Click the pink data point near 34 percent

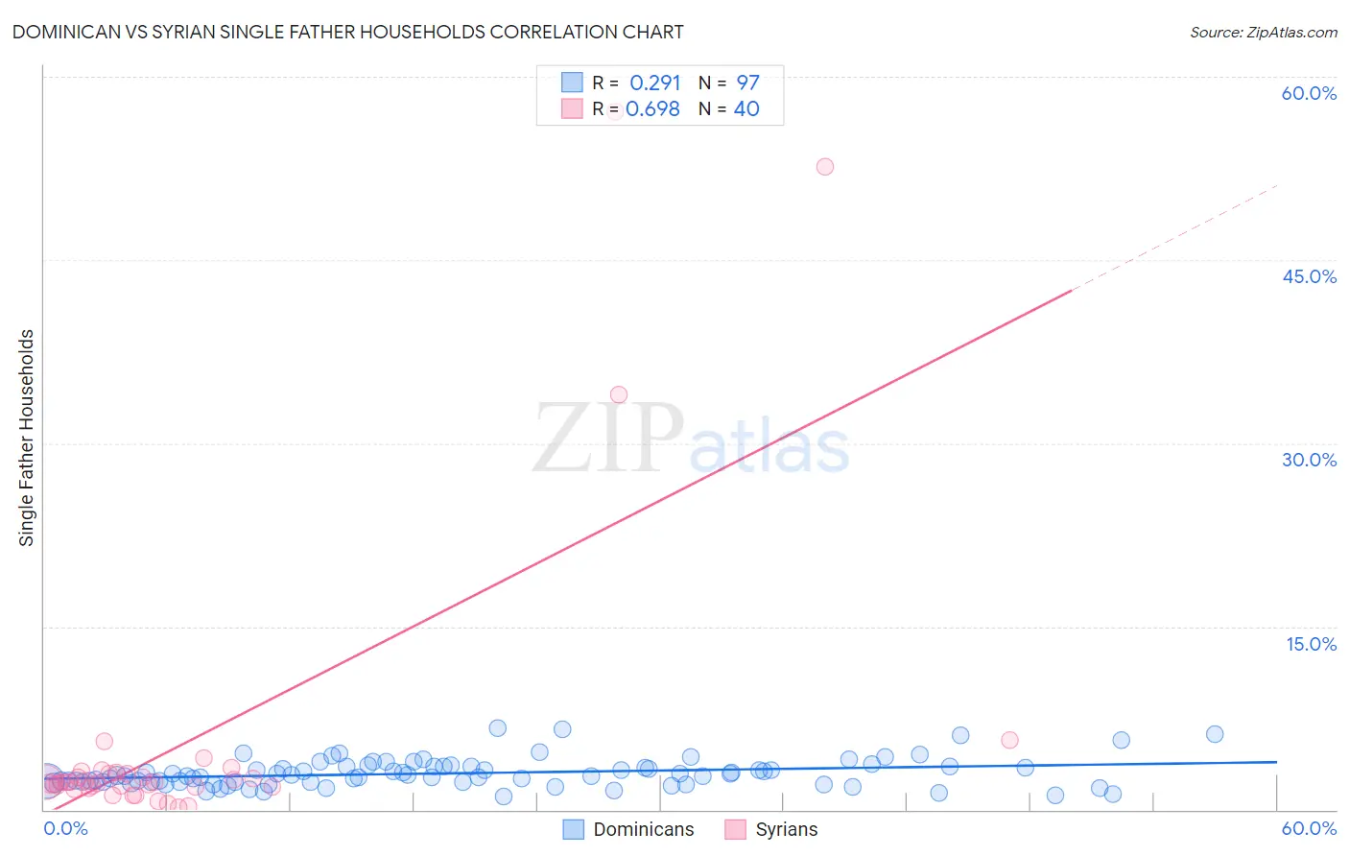619,394
